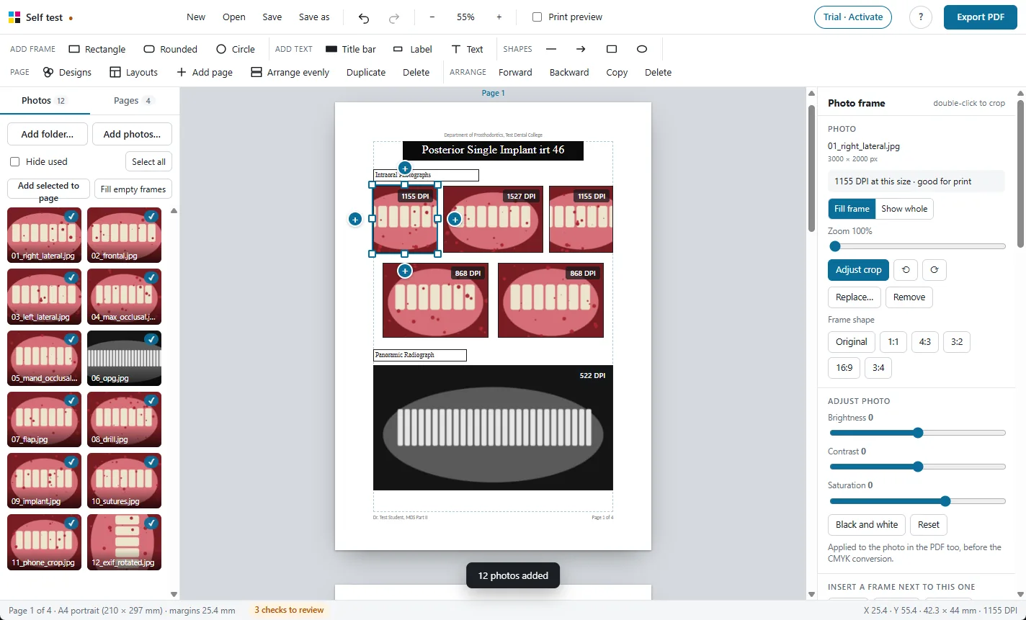
Task: Click Add folder... button
Action: (x=48, y=134)
